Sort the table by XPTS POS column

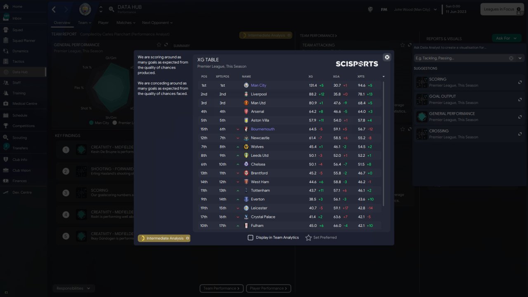[222, 77]
